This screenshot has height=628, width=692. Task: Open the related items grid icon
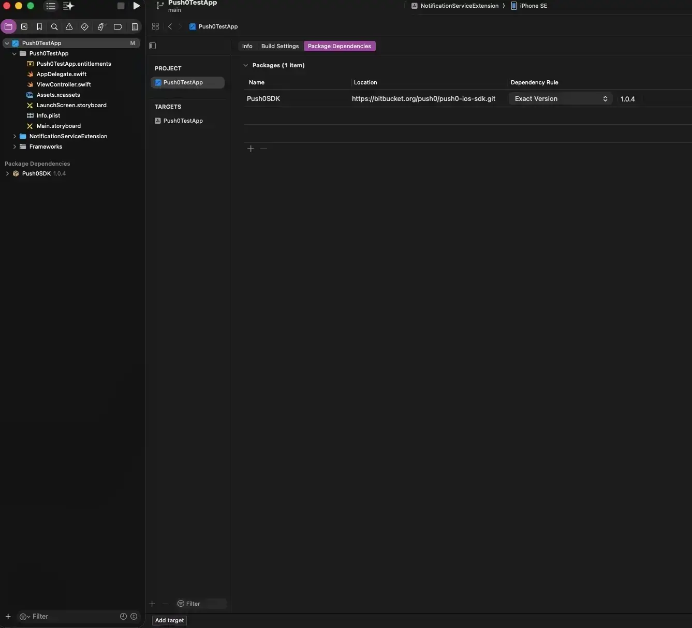[x=155, y=26]
